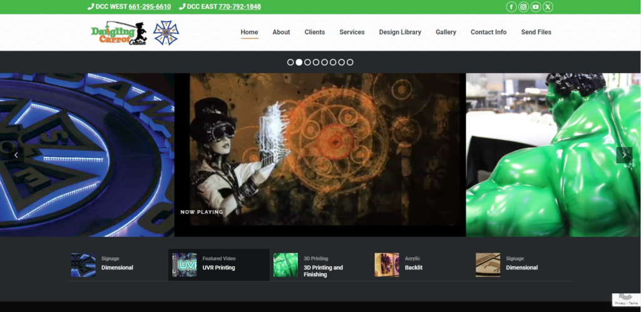Viewport: 641px width, 312px height.
Task: Open the reCAPTCHA Terms link
Action: click(633, 303)
